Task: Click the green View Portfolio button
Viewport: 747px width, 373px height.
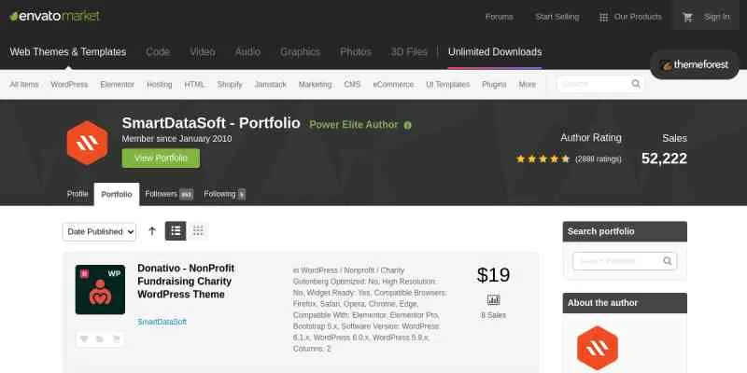Action: tap(161, 159)
